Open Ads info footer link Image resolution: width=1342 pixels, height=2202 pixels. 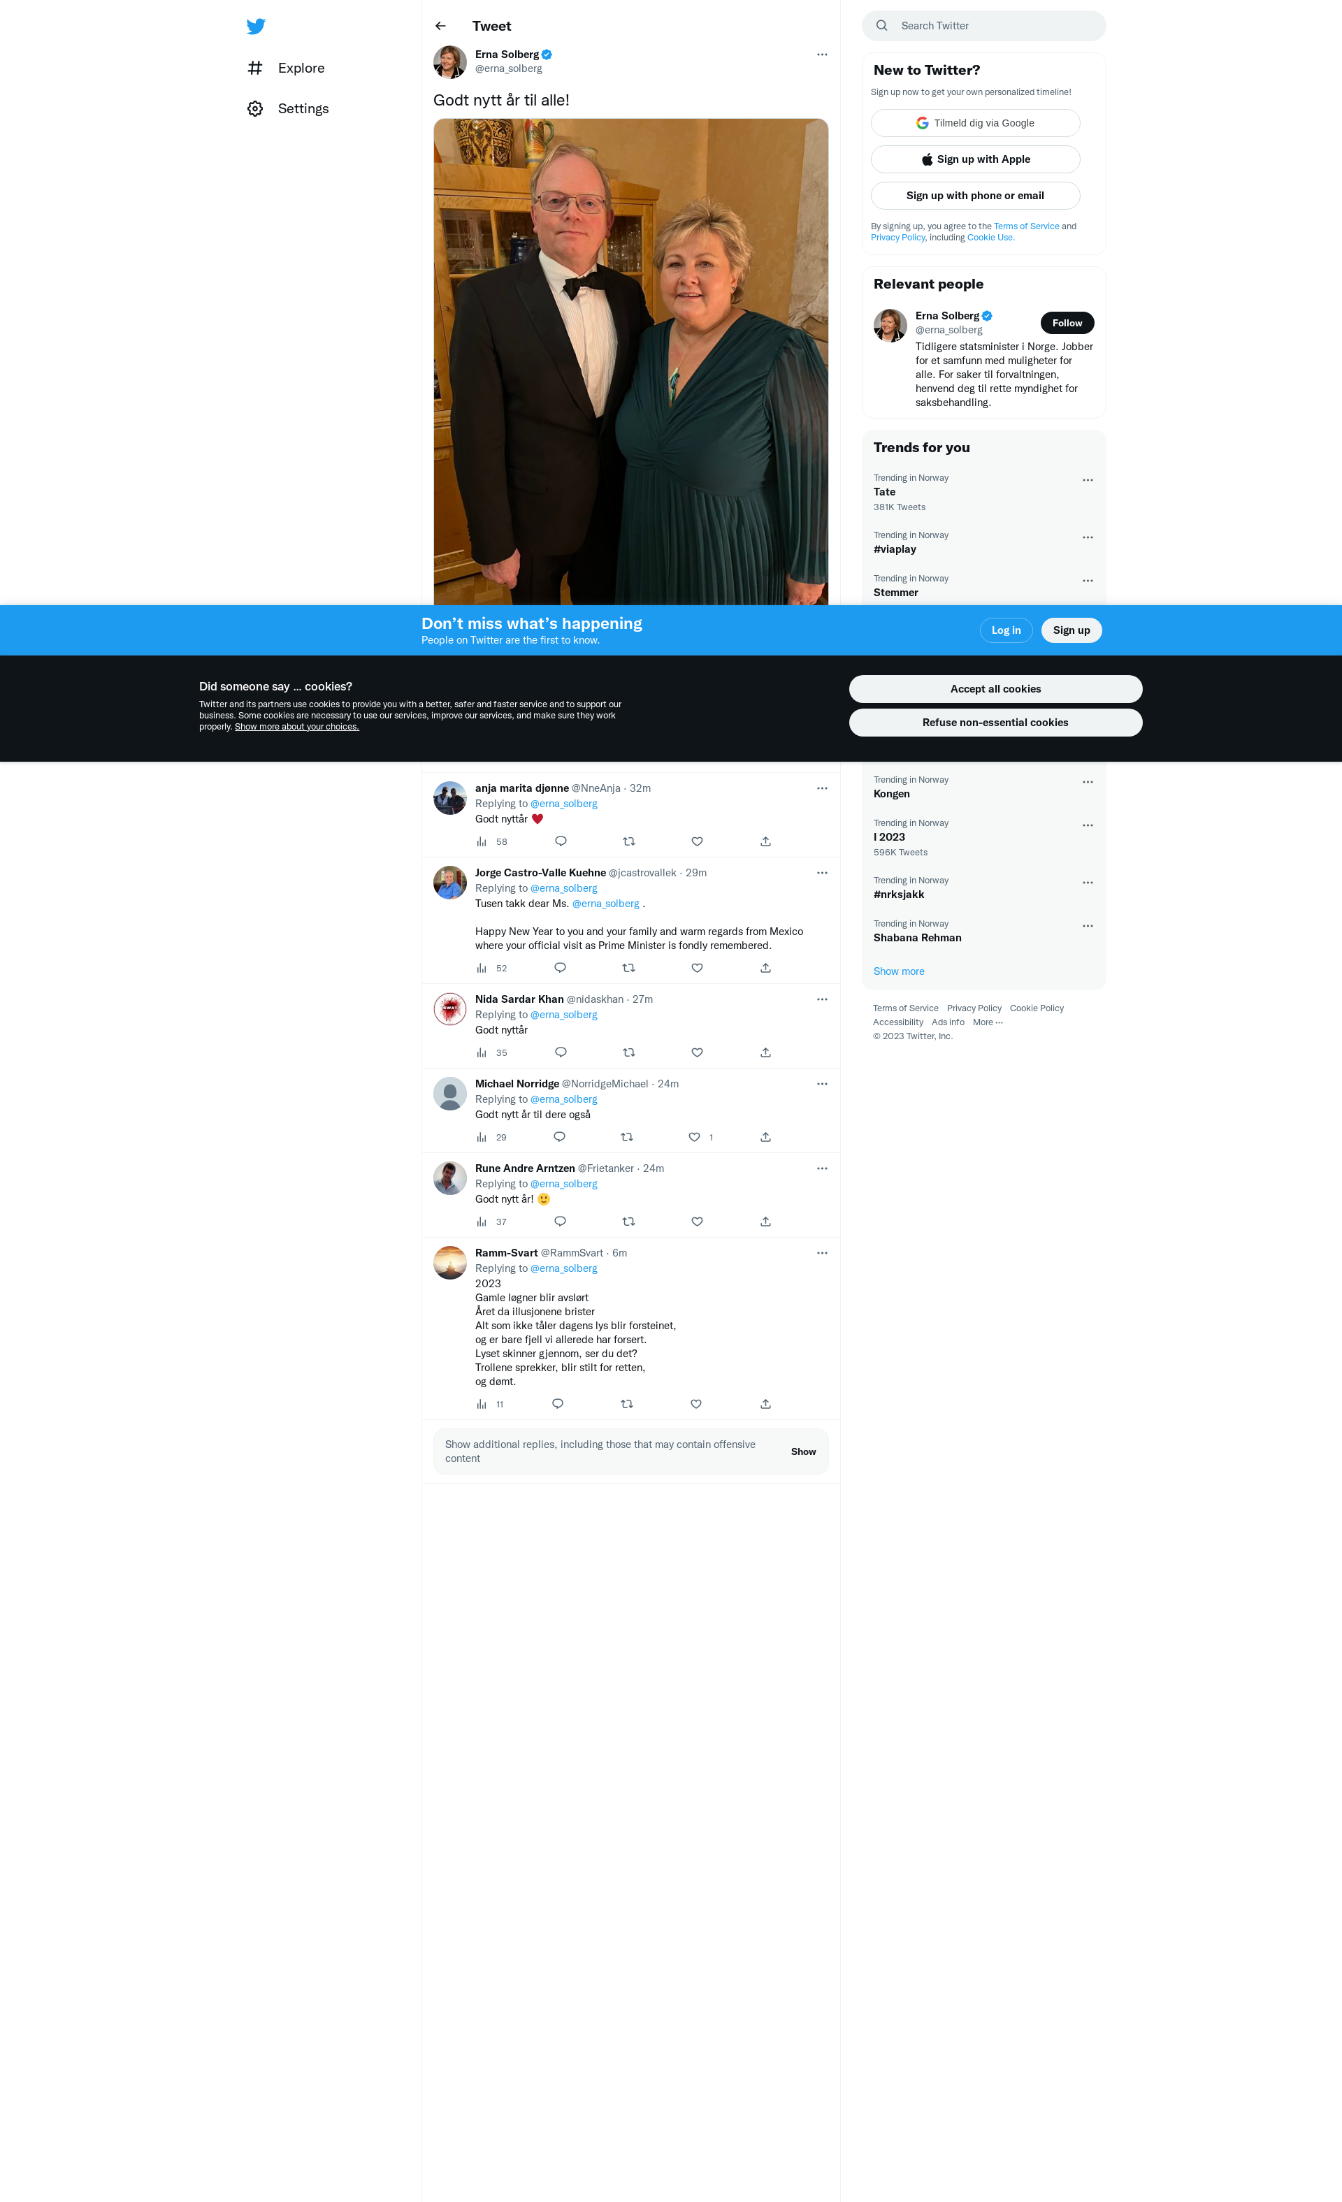[948, 1022]
